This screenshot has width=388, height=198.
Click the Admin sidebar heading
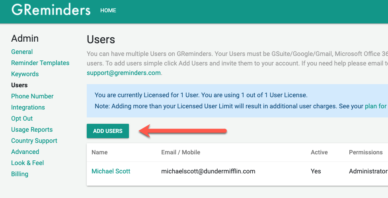point(25,38)
